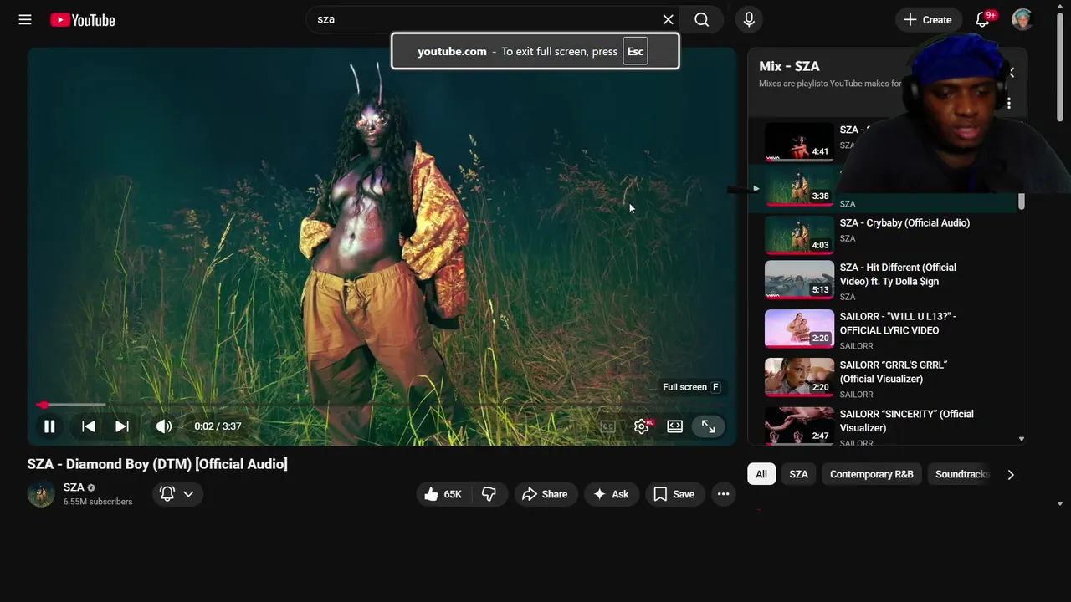Select the SZA filter chip
This screenshot has height=602, width=1071.
coord(799,474)
